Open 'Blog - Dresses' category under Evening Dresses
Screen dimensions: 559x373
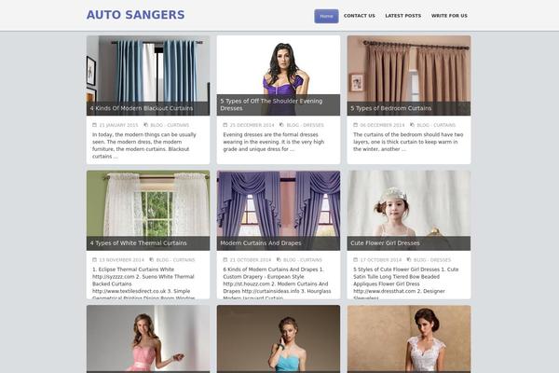[306, 125]
